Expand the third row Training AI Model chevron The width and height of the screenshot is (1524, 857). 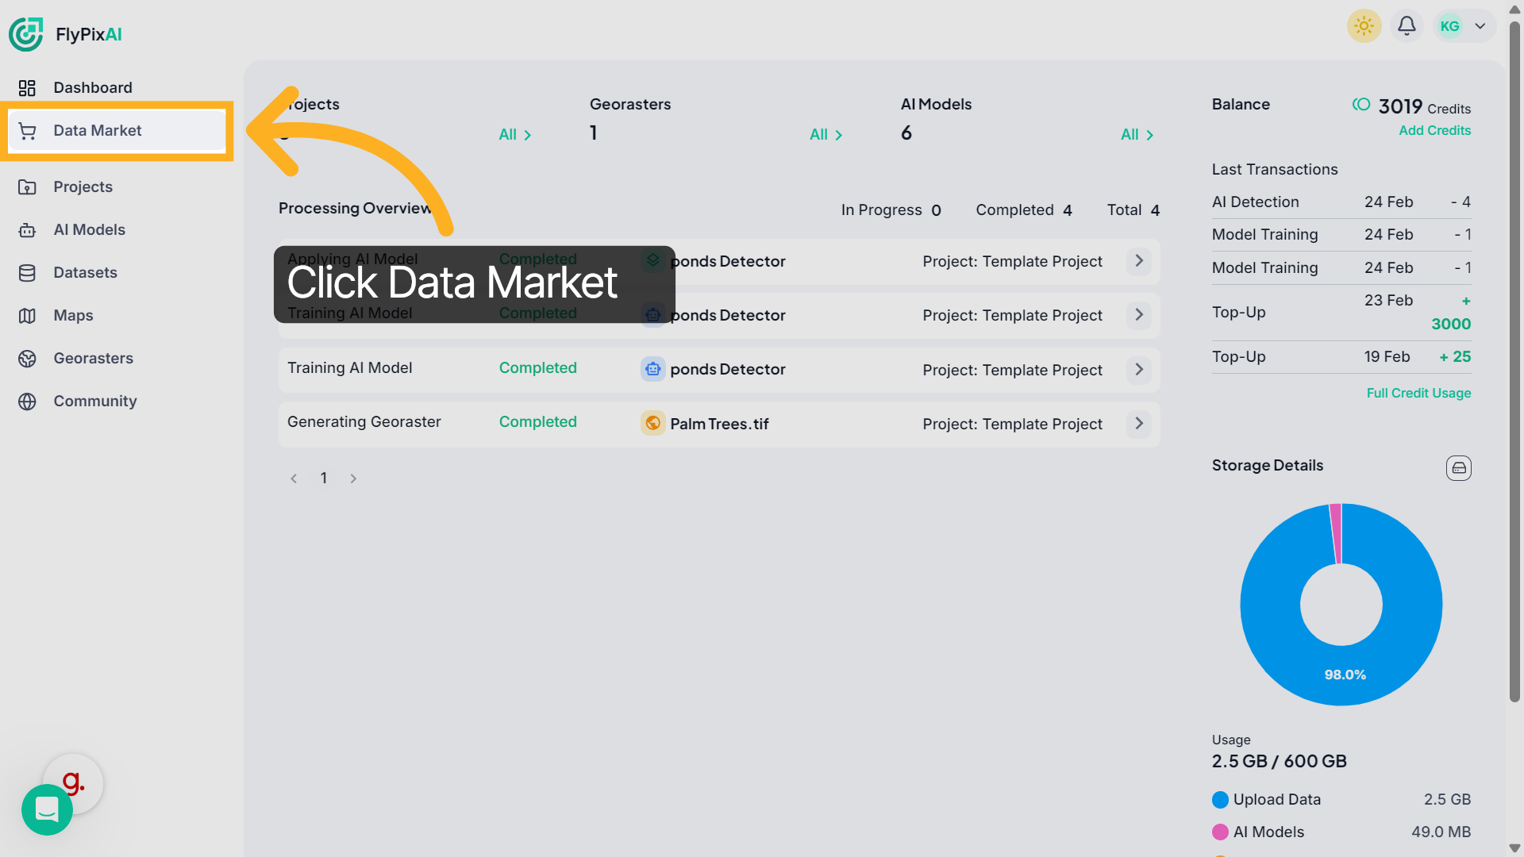1138,370
